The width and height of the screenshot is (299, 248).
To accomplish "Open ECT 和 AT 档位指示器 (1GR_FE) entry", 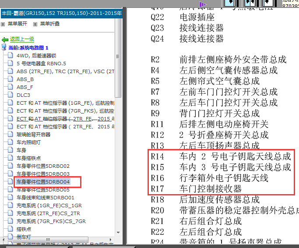I will tap(65, 103).
